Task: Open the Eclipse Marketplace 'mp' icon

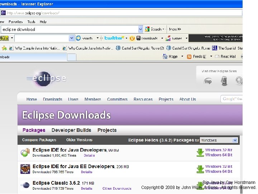Action: 207,81
